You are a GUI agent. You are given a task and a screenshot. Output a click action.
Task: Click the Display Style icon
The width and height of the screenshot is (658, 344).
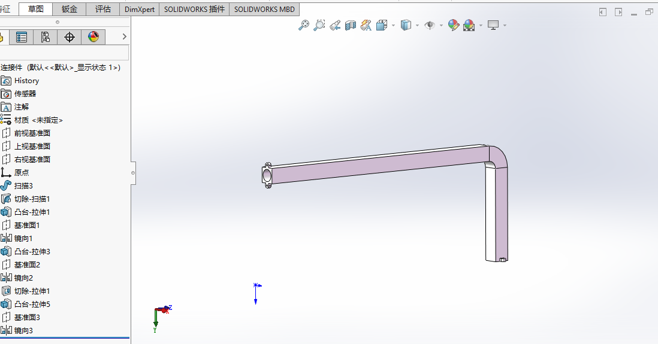point(406,25)
